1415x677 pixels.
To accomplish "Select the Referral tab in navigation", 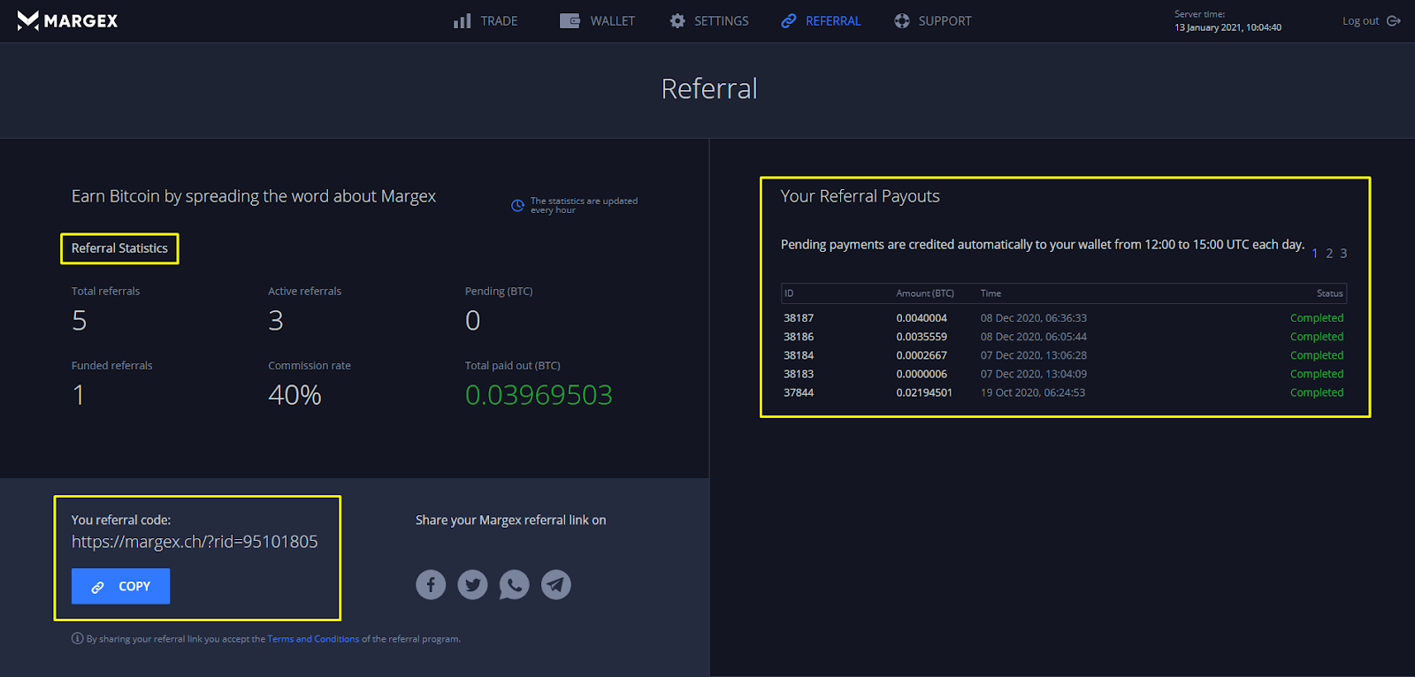I will coord(821,21).
